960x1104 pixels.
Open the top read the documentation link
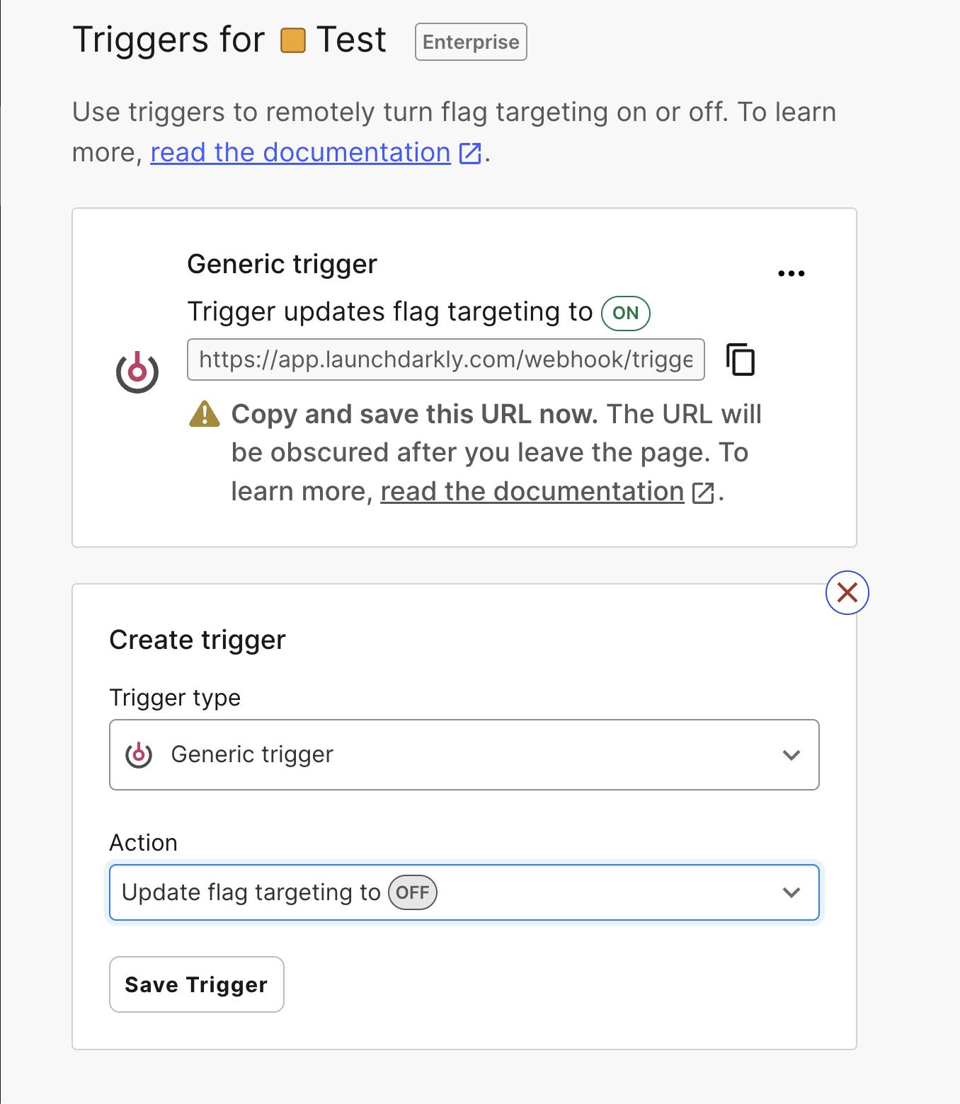pyautogui.click(x=301, y=152)
